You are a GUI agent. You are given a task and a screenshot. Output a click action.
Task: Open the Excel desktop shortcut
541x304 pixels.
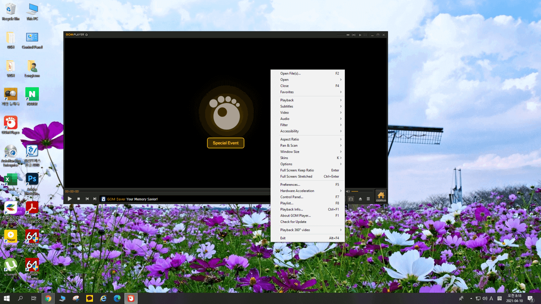tap(11, 182)
